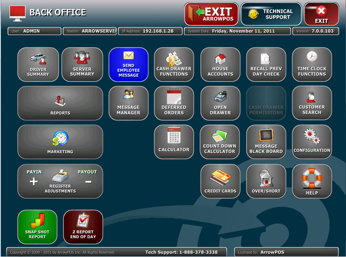Open the Message Black Board
Viewport: 346px width, 257px height.
[x=266, y=142]
